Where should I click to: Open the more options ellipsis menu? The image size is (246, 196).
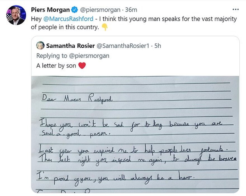pos(236,9)
